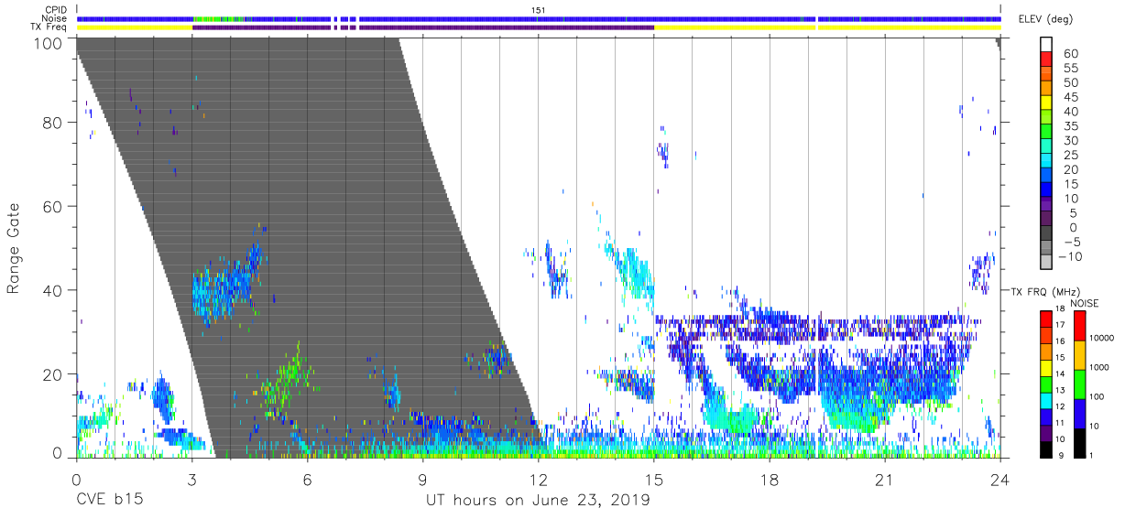This screenshot has width=1125, height=519.
Task: Click the NOISE legend title
Action: click(1083, 303)
